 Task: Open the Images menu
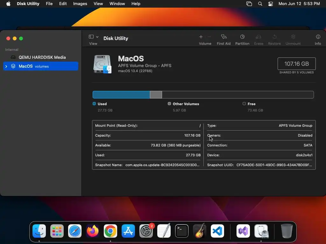click(x=80, y=4)
